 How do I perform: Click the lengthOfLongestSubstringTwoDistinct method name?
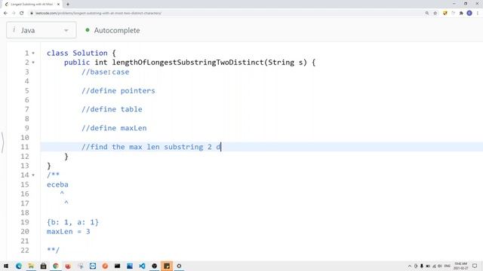coord(188,62)
